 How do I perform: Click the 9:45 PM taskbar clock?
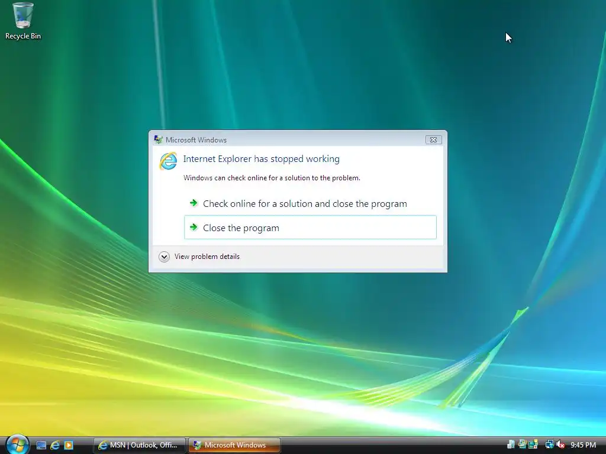pos(583,445)
